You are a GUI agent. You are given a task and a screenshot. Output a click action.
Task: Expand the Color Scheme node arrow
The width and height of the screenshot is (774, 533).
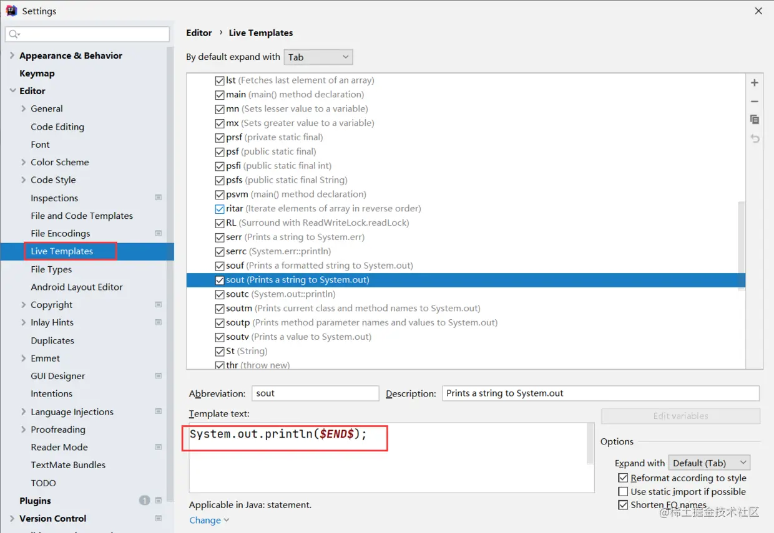coord(24,162)
